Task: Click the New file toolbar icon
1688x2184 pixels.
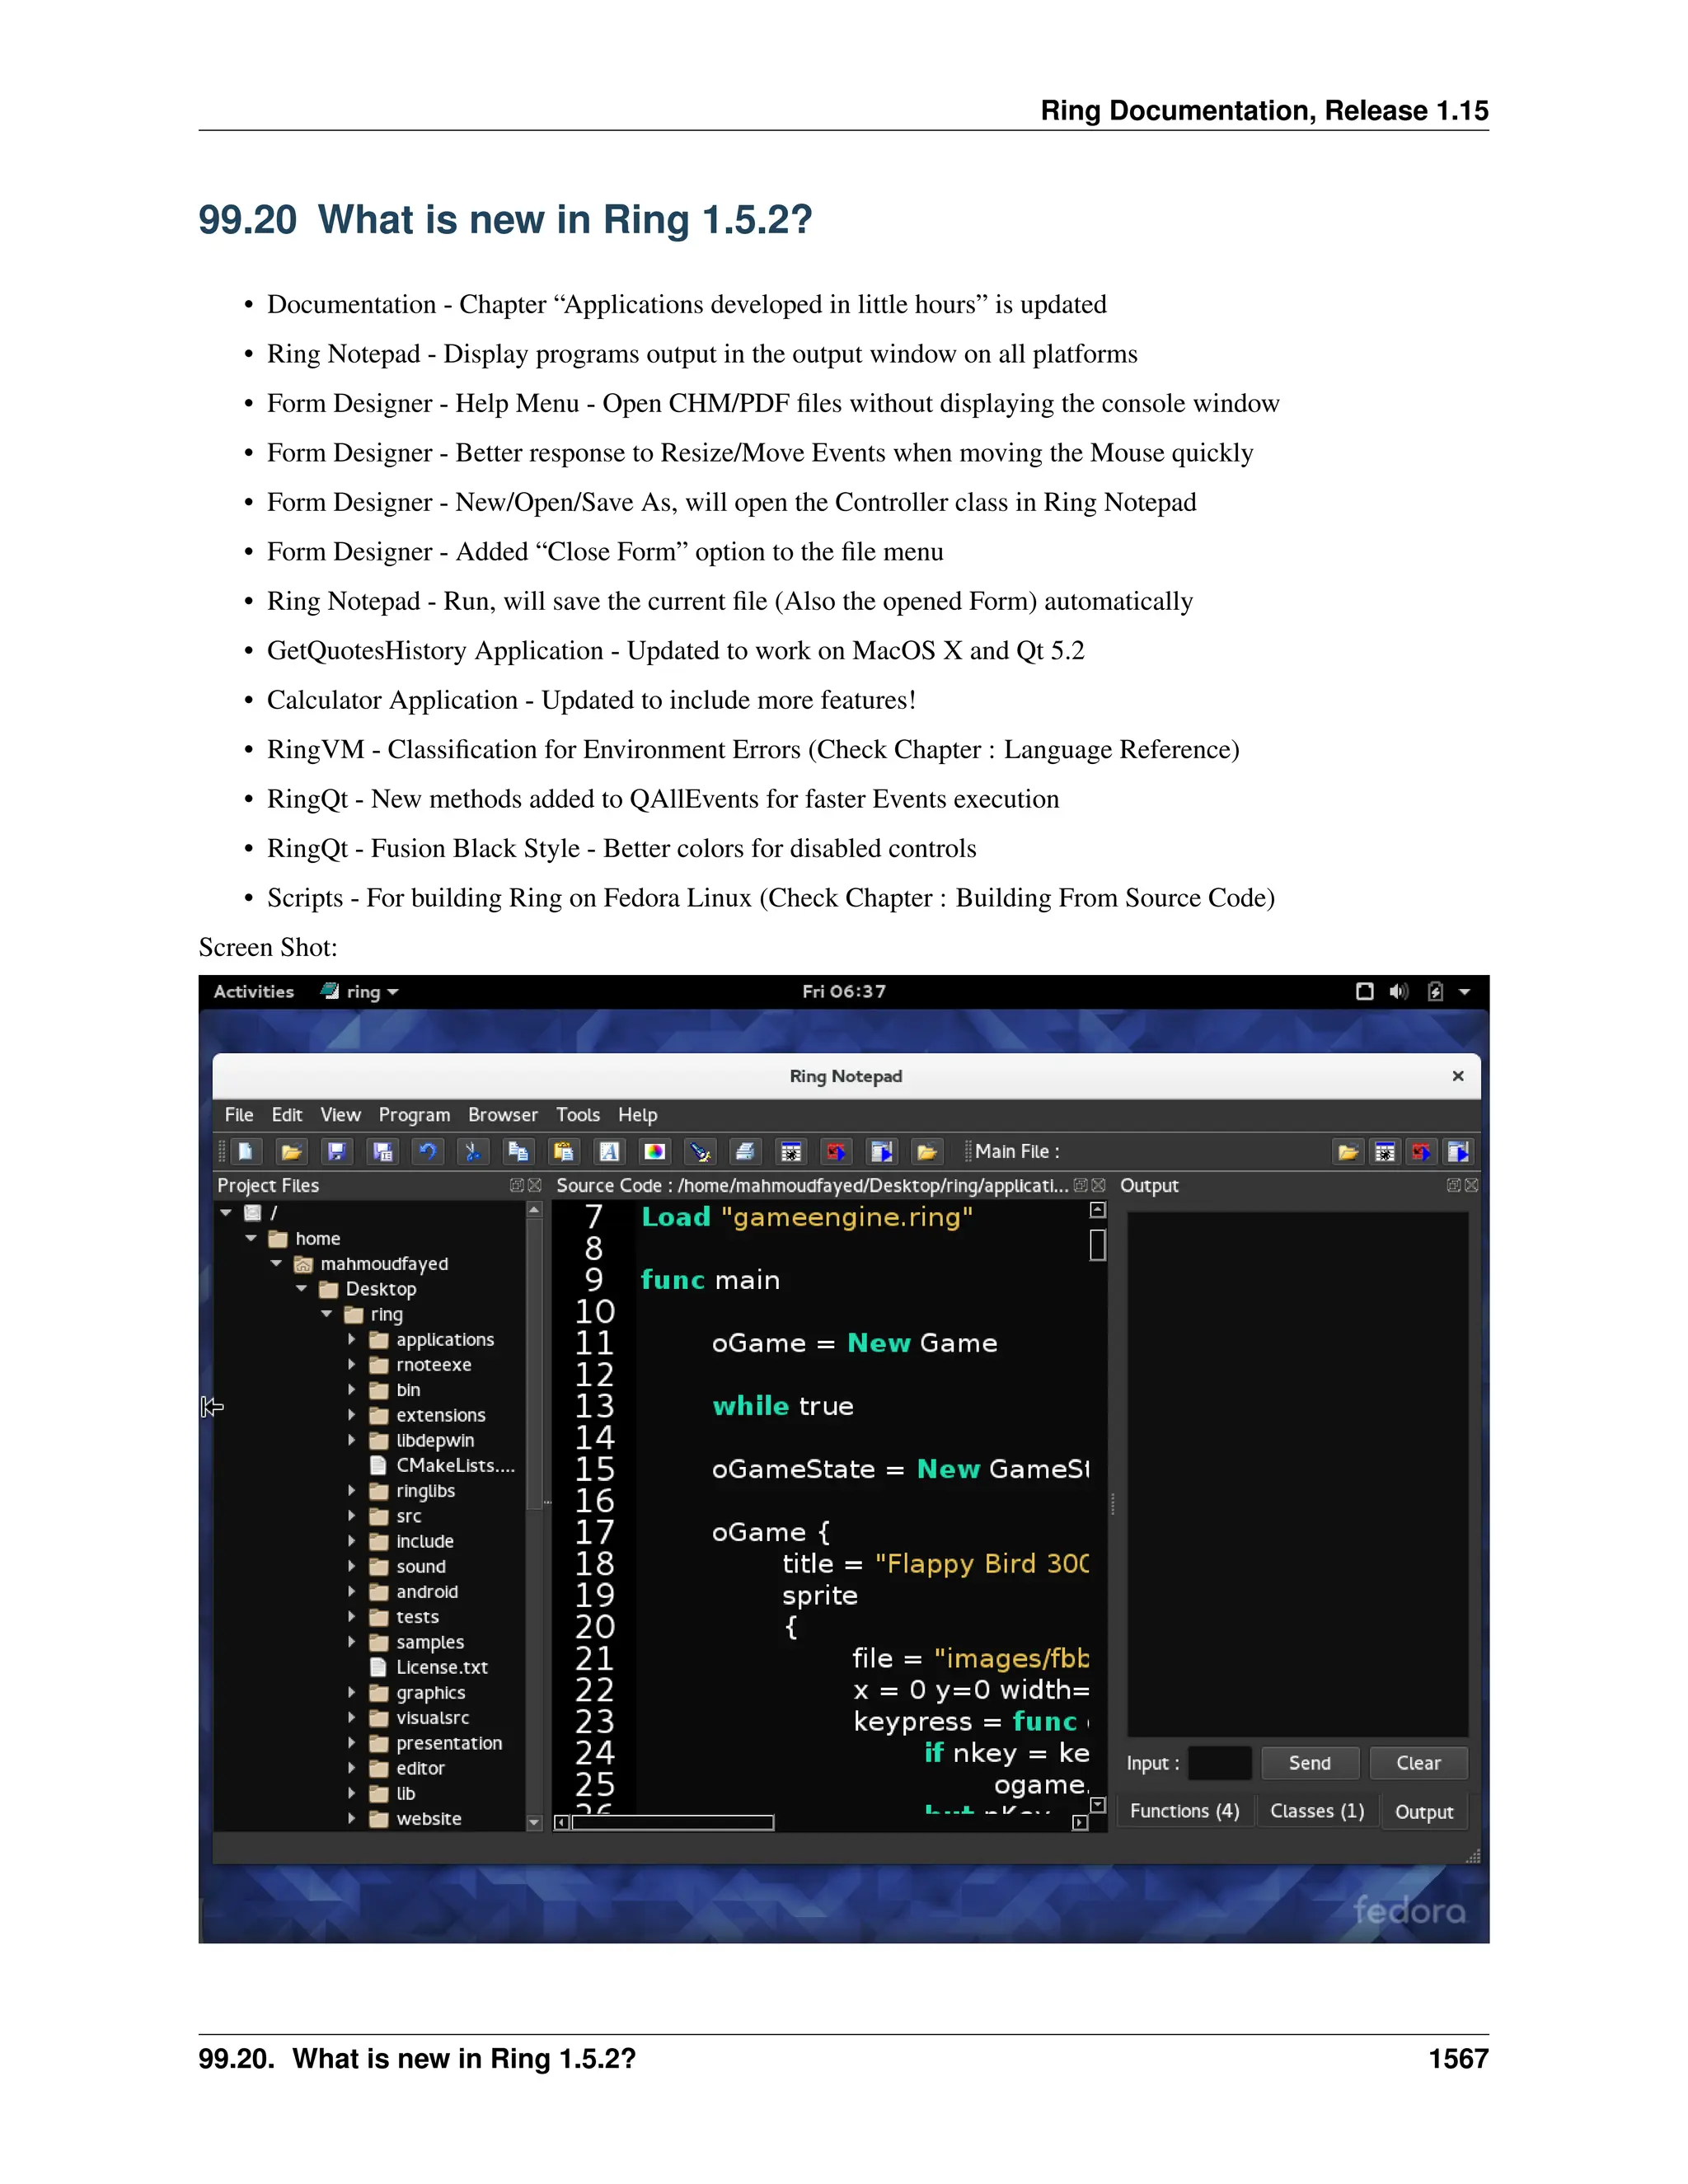Action: pos(246,1151)
